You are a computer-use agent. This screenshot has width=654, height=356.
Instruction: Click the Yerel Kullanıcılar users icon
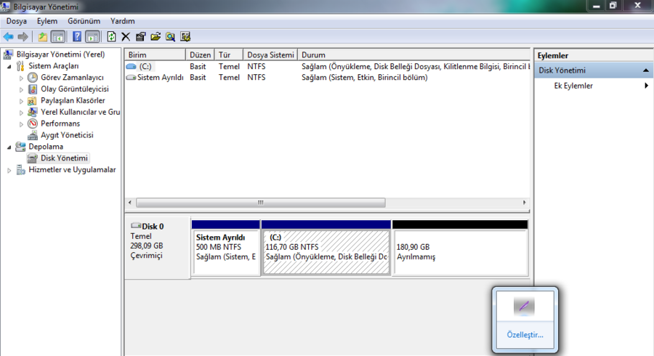[x=33, y=112]
